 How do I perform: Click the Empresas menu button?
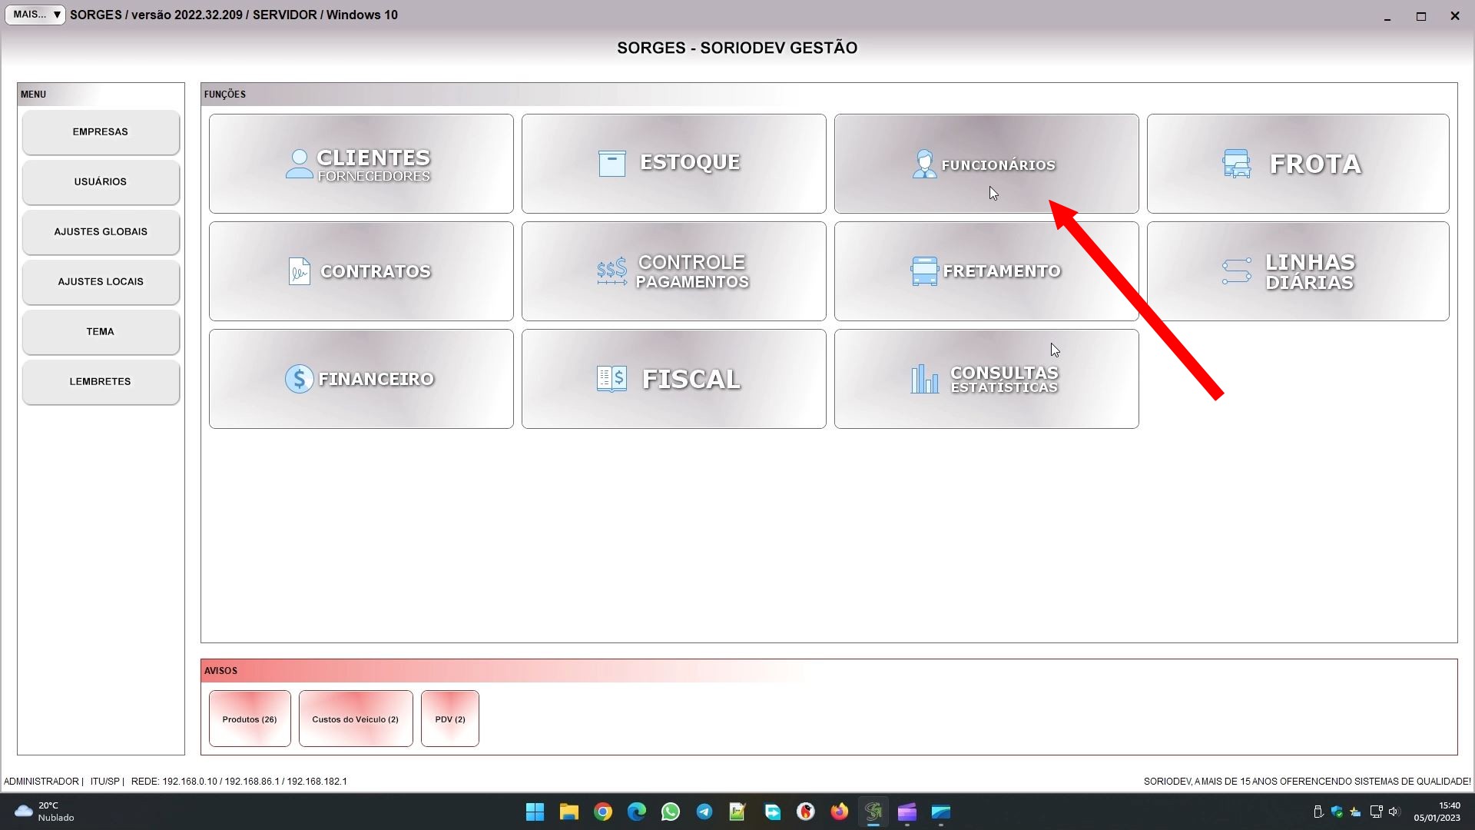pos(101,132)
